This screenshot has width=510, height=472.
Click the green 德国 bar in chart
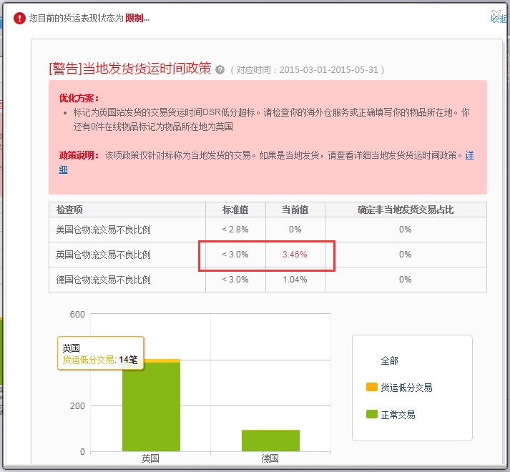[x=270, y=441]
